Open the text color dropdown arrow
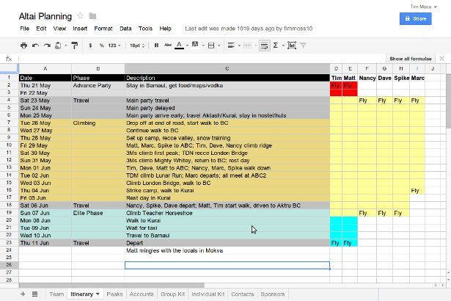Screen dimensions: 451x301 187,46
